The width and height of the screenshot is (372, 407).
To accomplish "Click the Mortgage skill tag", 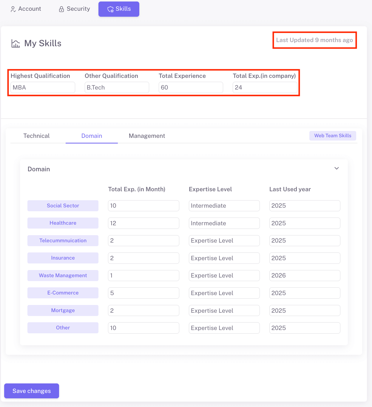I will tap(63, 311).
